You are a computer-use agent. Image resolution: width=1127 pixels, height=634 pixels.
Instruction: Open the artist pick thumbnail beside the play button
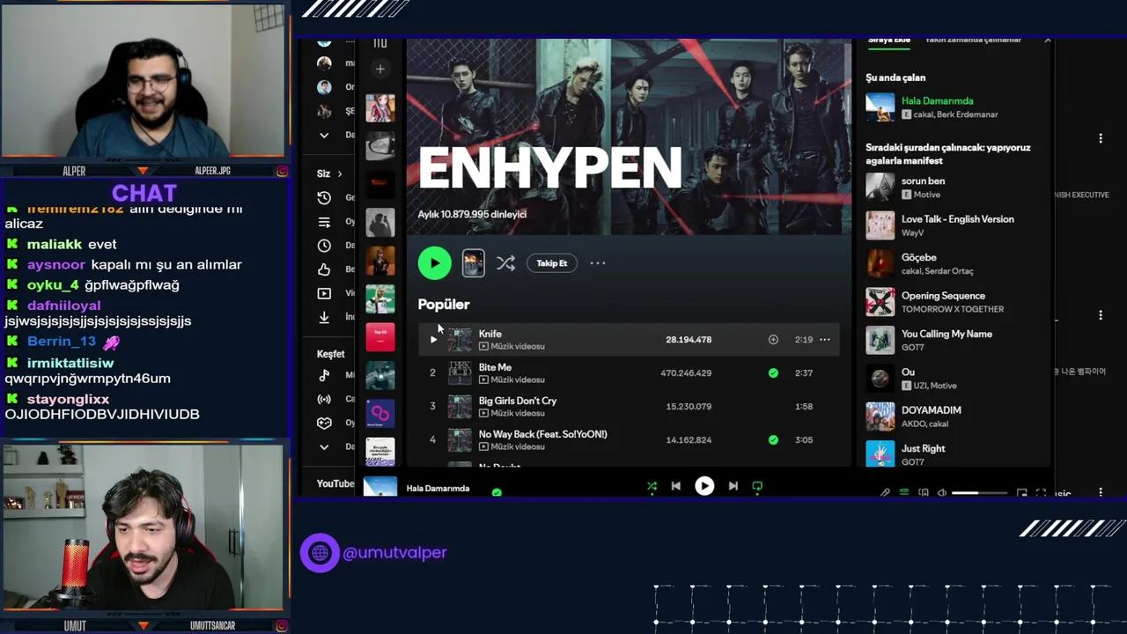click(x=474, y=262)
